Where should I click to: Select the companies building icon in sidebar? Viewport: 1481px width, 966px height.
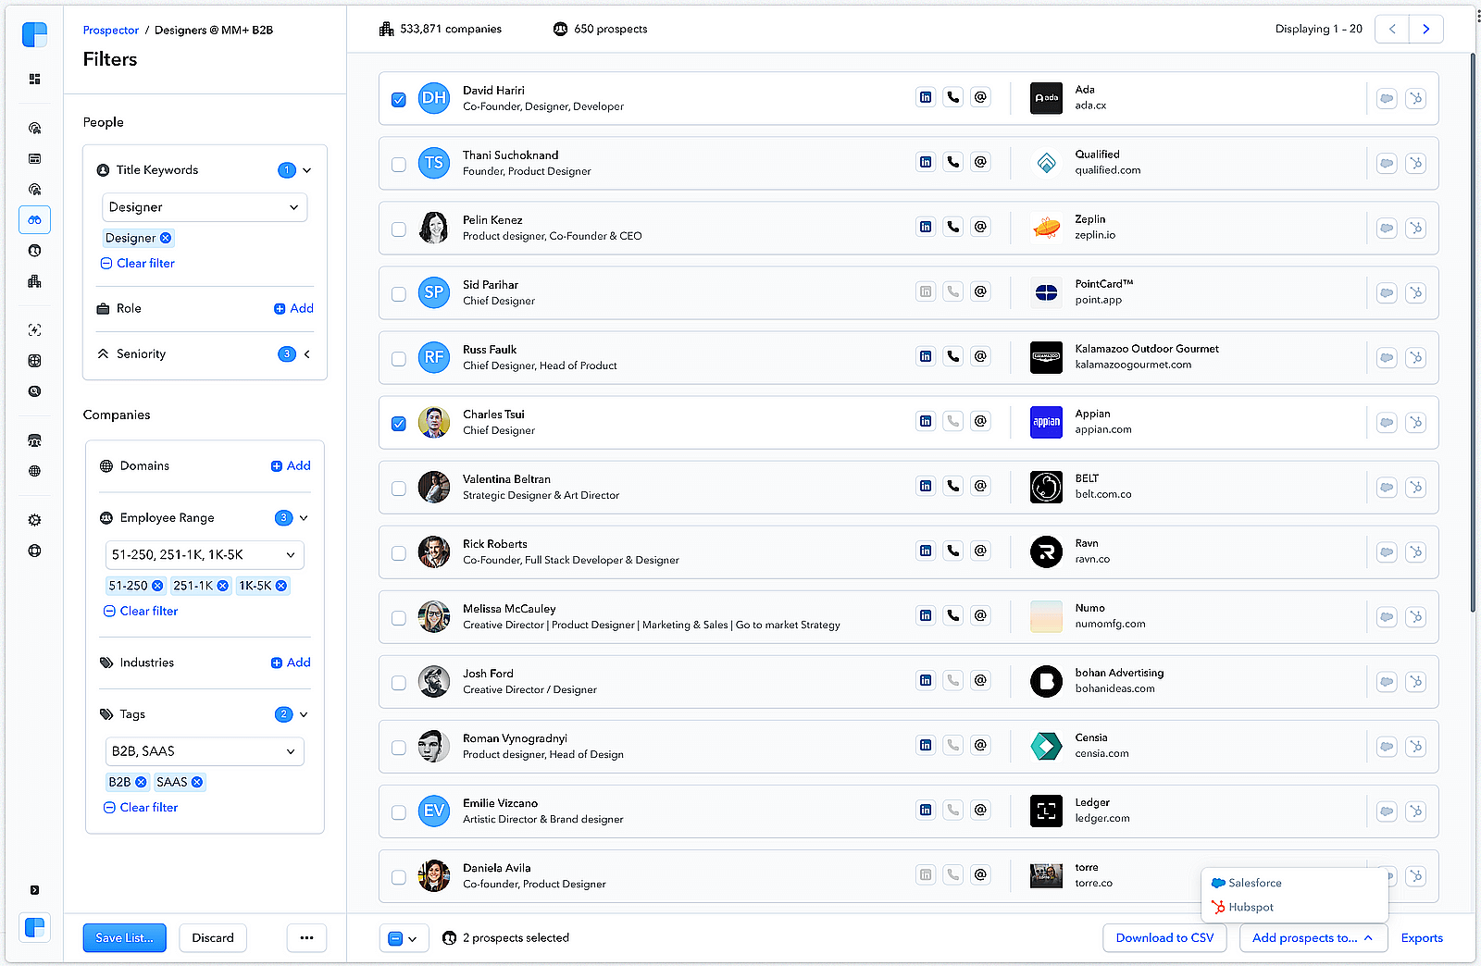[34, 281]
